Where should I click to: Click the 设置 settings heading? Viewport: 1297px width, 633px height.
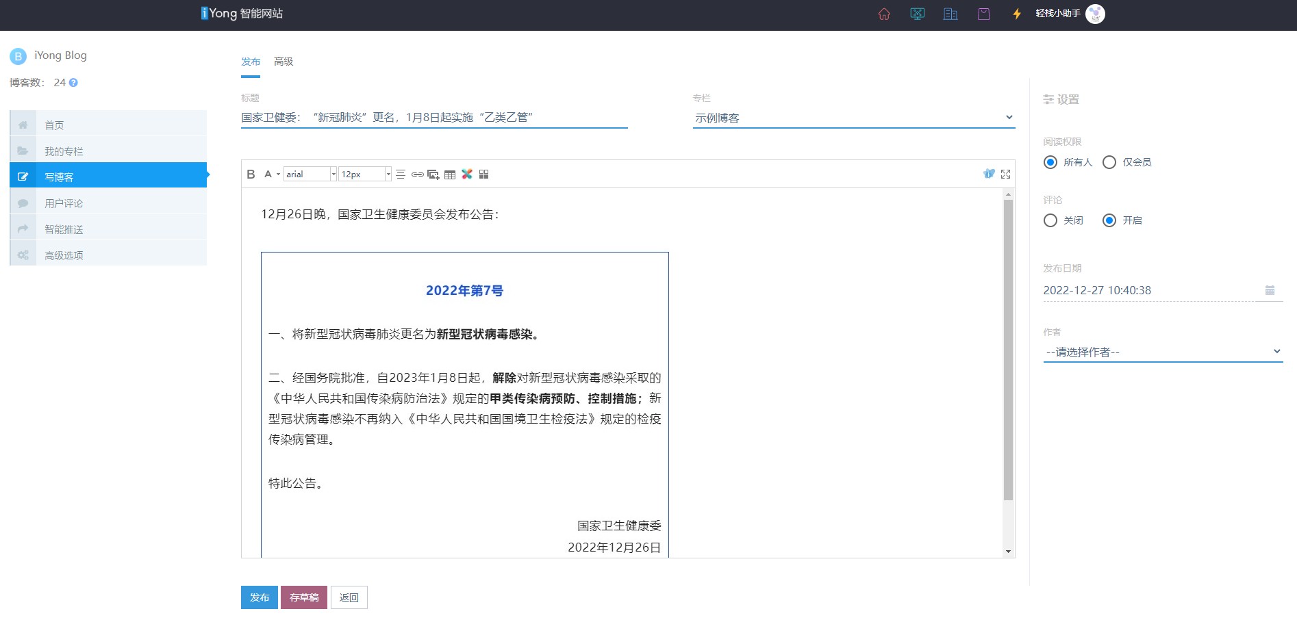pos(1061,99)
